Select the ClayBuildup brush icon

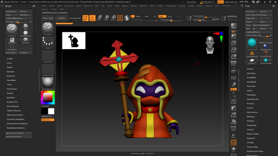(26, 34)
